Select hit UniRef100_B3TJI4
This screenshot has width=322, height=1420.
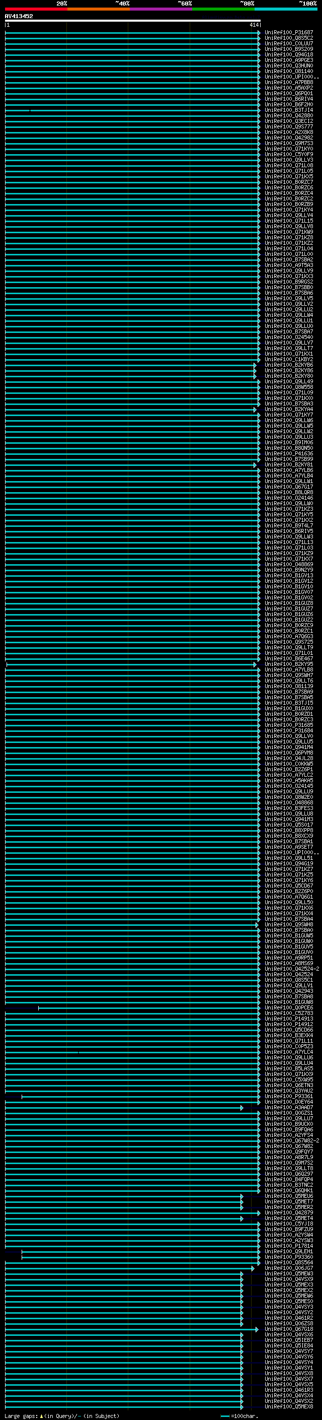click(288, 110)
